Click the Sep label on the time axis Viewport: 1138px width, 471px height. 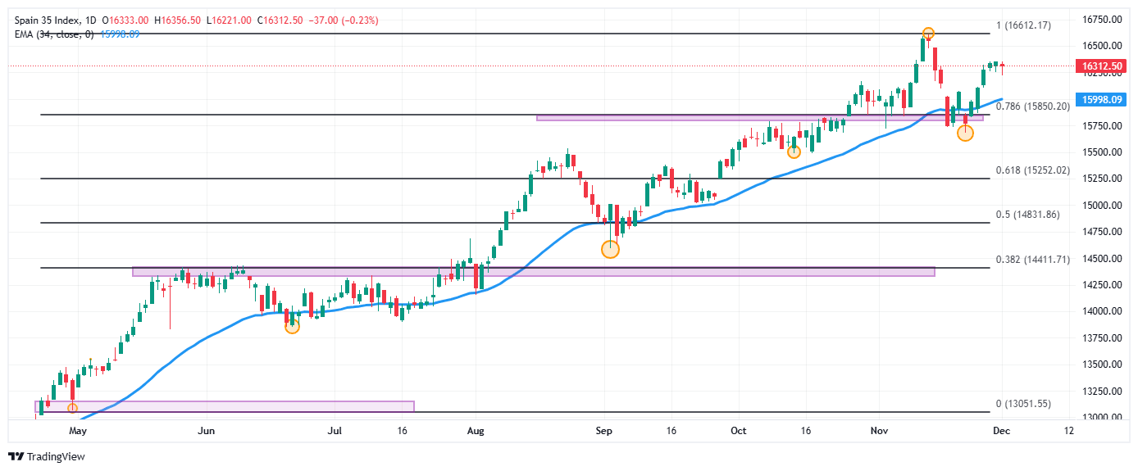(604, 430)
